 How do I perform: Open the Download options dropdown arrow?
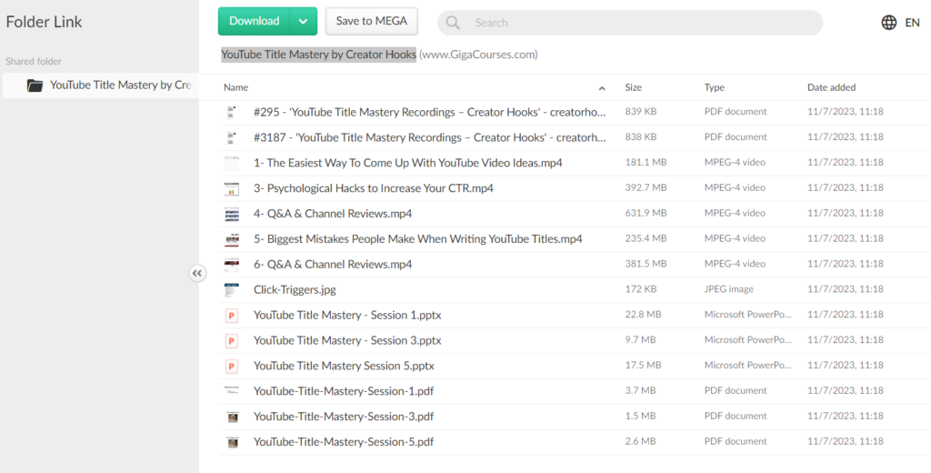click(304, 22)
